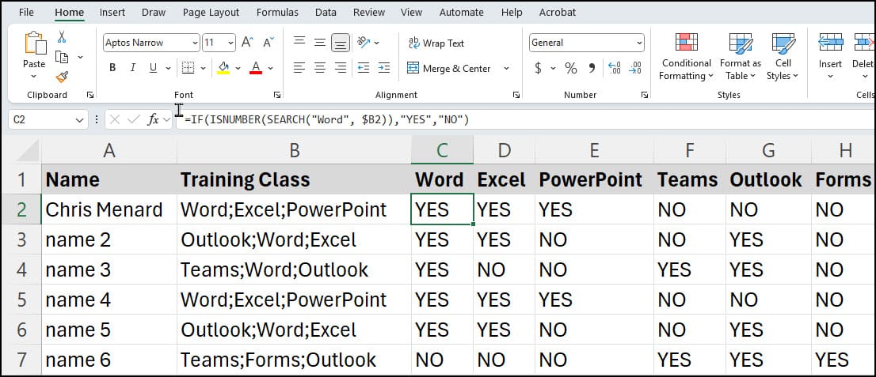
Task: Decrease font size with smaller A
Action: pos(269,43)
